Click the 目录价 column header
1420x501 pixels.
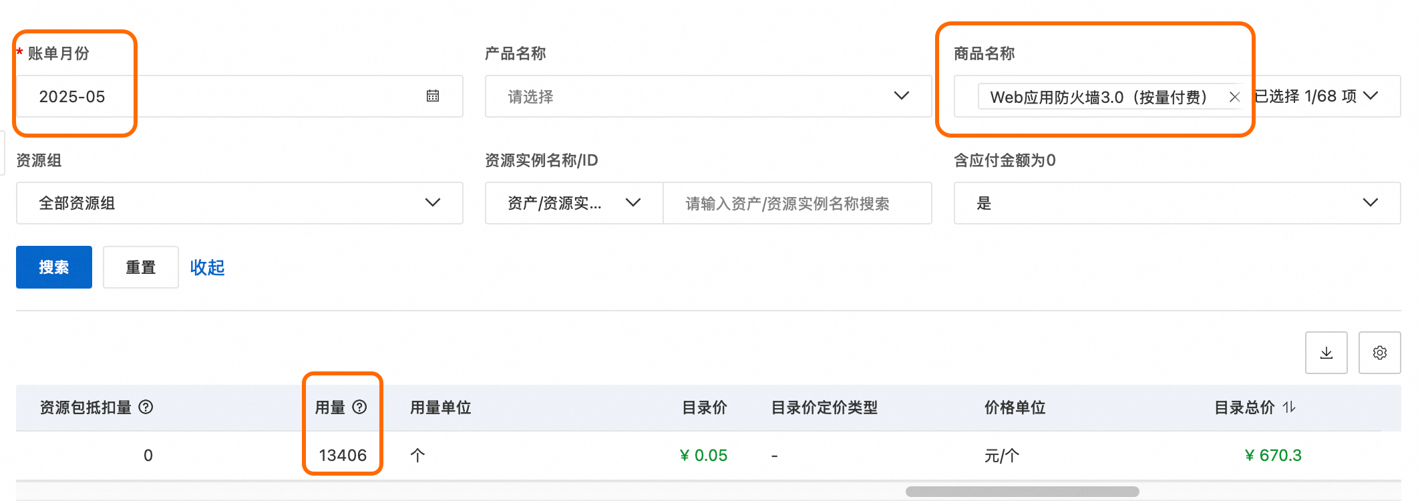point(704,407)
